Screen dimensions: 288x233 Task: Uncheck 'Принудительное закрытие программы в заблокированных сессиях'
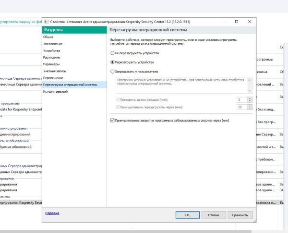tap(112, 121)
